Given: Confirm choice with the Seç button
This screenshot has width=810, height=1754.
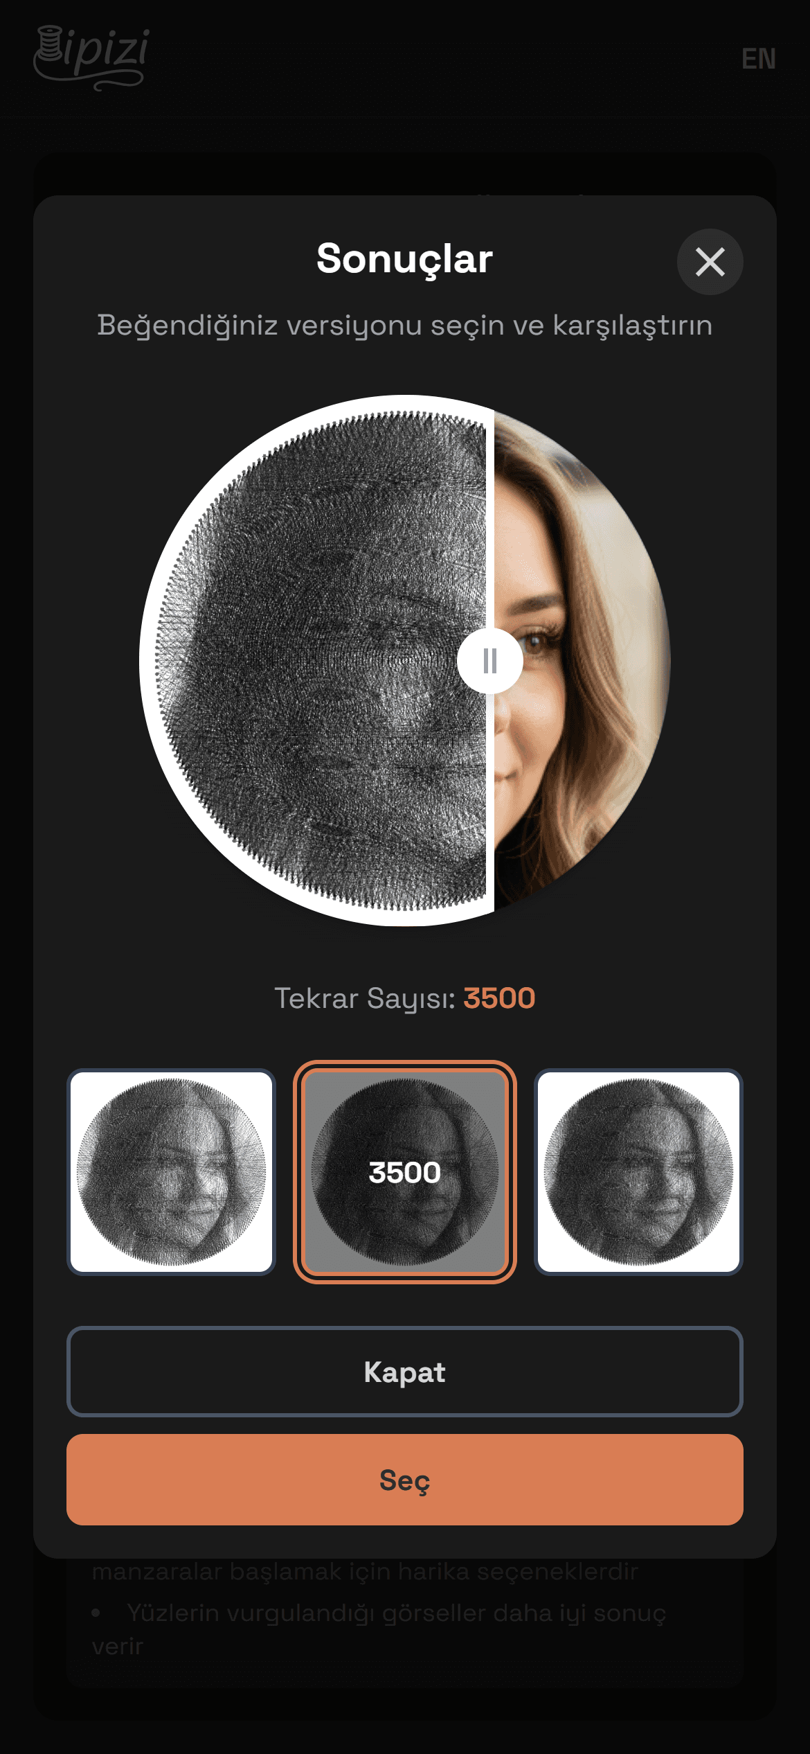Looking at the screenshot, I should (405, 1480).
